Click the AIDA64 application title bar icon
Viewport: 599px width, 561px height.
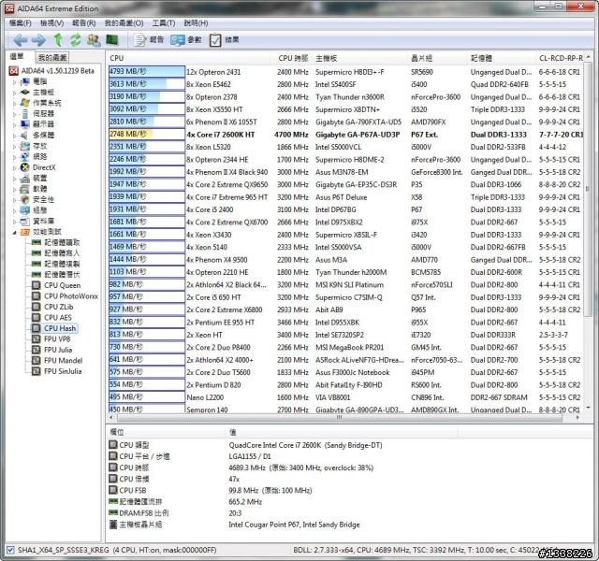(x=9, y=8)
